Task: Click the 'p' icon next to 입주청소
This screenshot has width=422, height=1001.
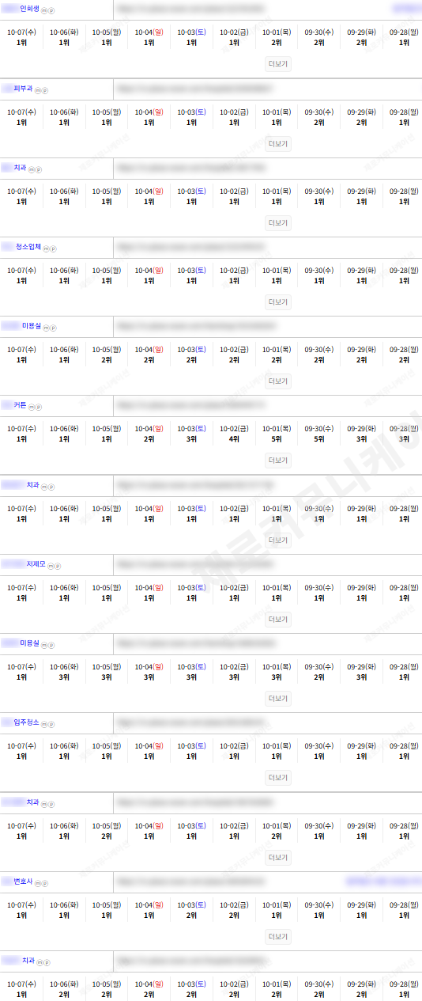Action: tap(51, 724)
